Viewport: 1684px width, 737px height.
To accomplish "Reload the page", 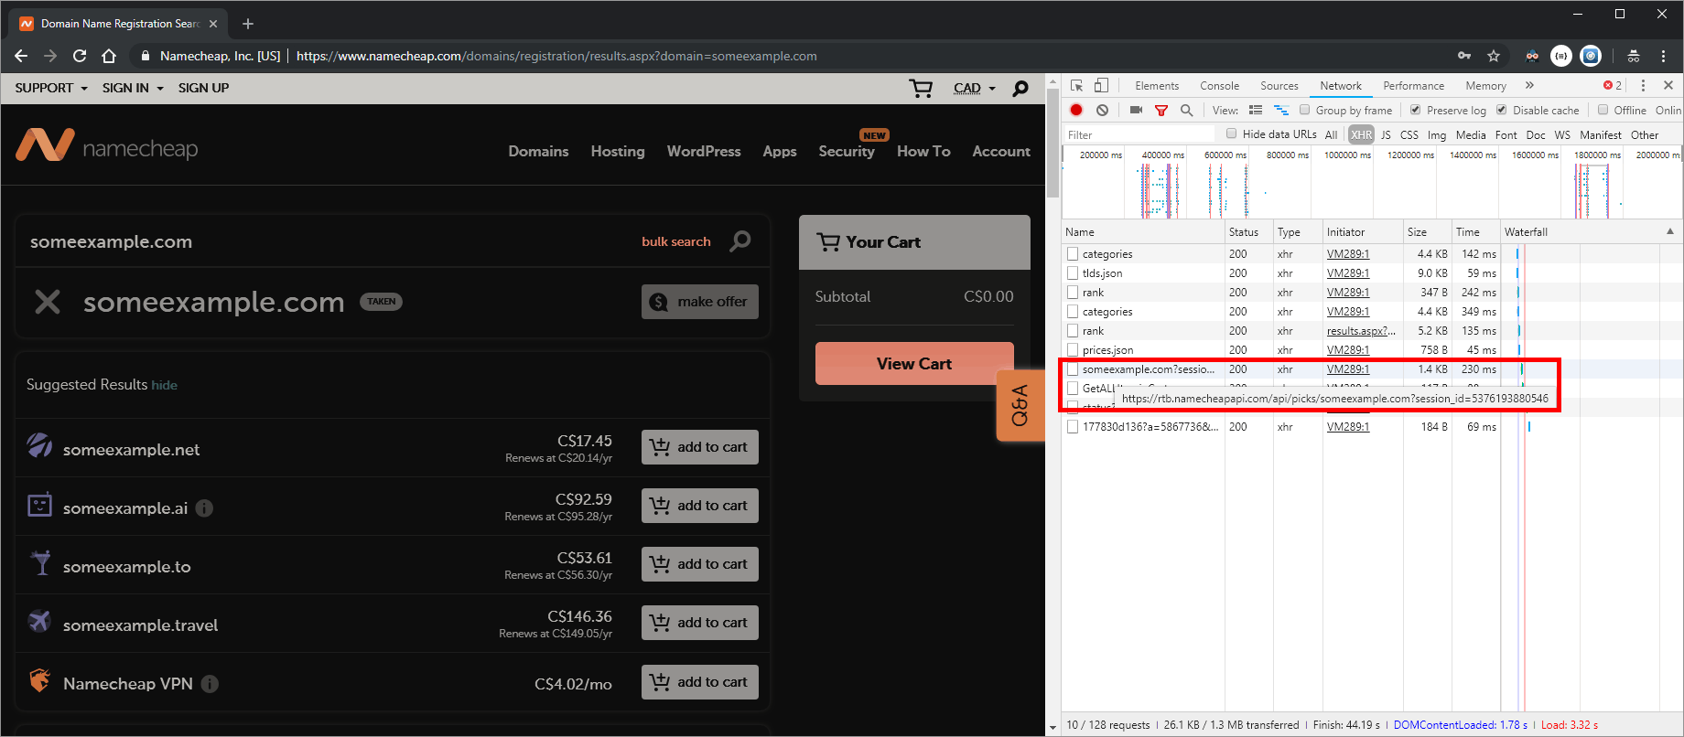I will tap(80, 56).
